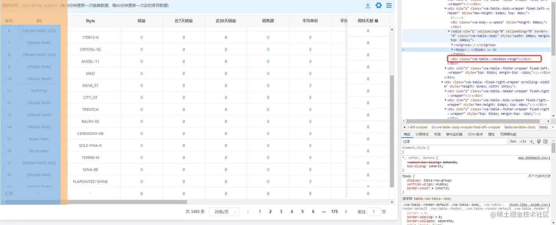556x225 pixels.
Task: Click the ellipsis menu beside the tbody line
Action: (403, 49)
